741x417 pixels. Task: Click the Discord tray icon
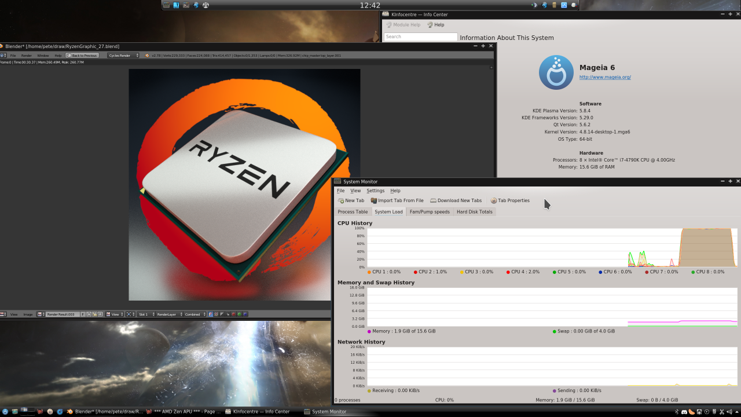pyautogui.click(x=684, y=412)
